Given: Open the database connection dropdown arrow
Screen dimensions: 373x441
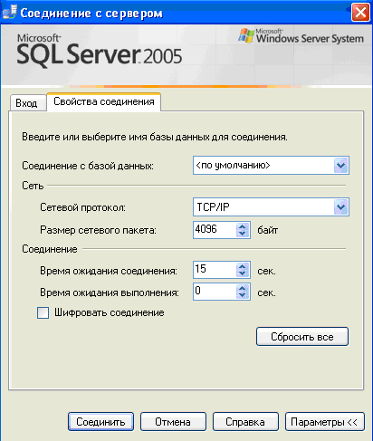Looking at the screenshot, I should [x=341, y=165].
